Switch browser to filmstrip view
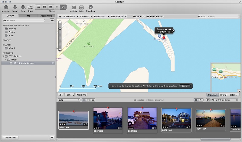Viewport: 242px width, 142px height. point(84,100)
